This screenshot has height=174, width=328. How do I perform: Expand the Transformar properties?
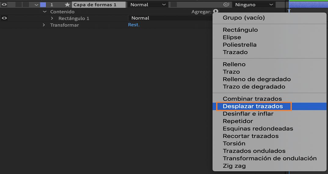44,25
